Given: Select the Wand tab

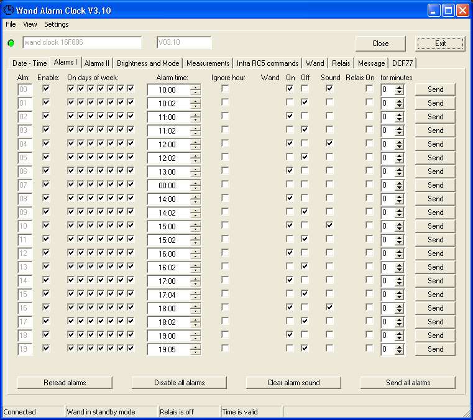Looking at the screenshot, I should coord(315,63).
